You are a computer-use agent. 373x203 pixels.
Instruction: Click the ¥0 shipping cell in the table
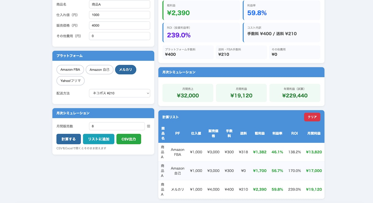[243, 171]
